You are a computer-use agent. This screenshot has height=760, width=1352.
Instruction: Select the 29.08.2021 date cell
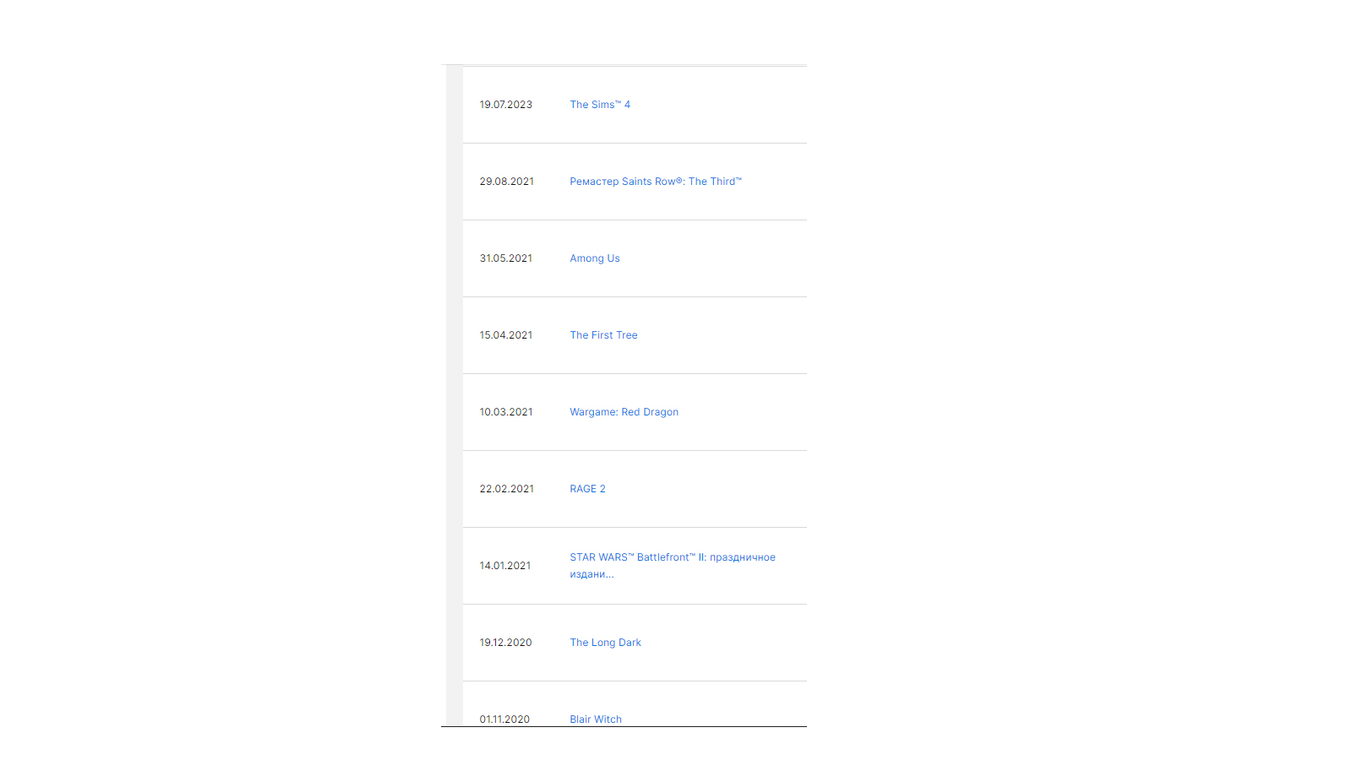(x=507, y=182)
